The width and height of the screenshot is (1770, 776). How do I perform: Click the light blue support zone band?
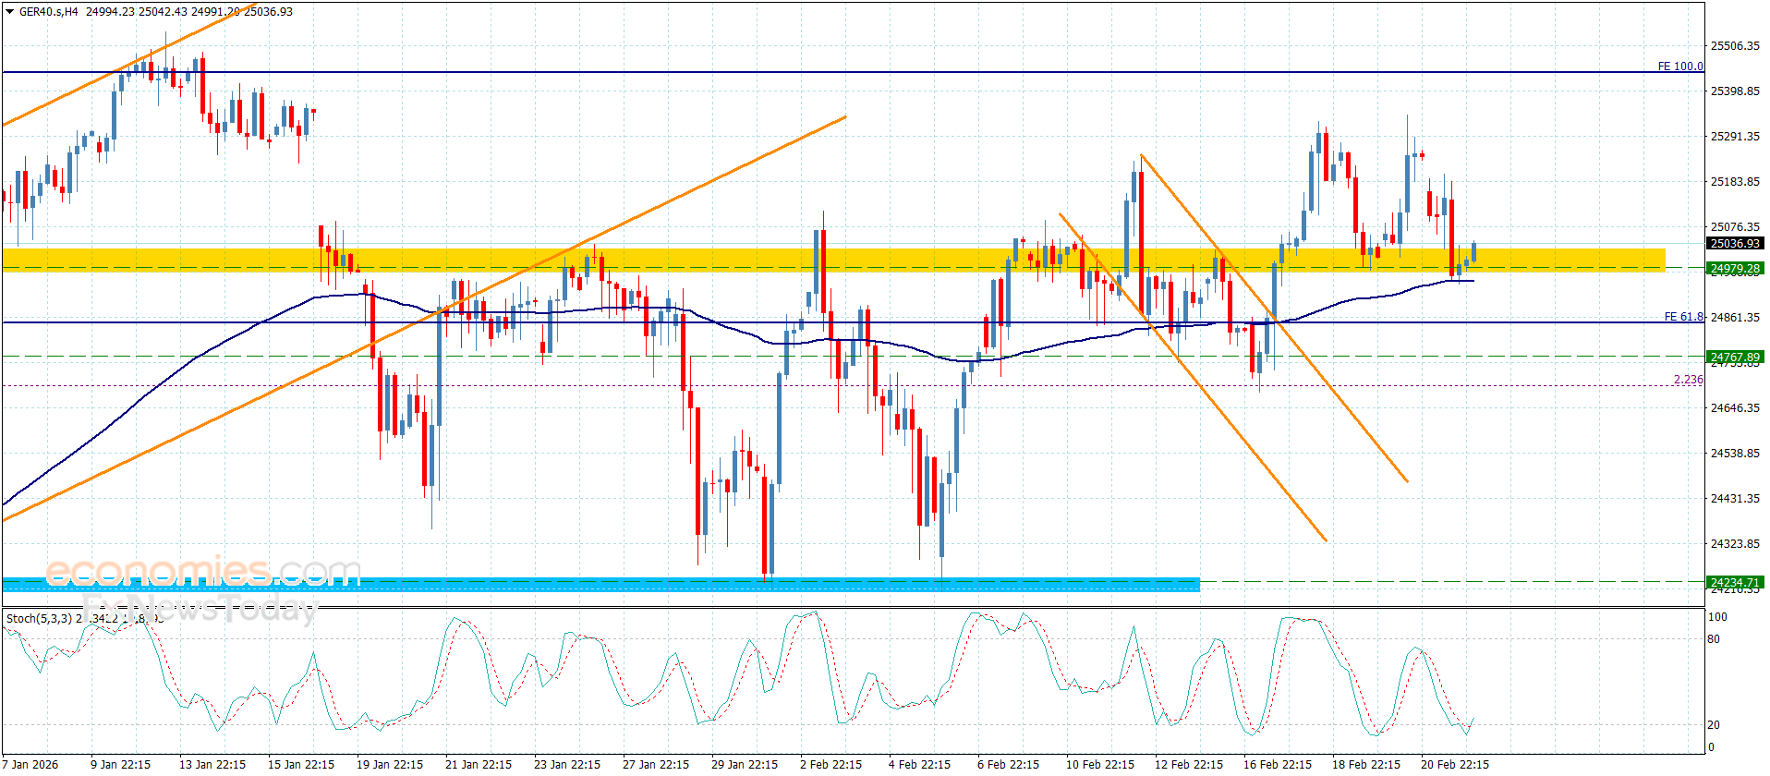[x=600, y=585]
